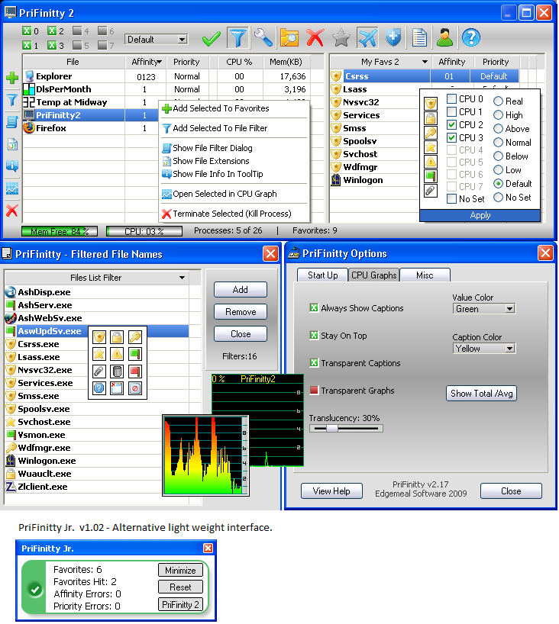Click the airplane icon in toolbar
Screen dimensions: 559x624
tap(367, 37)
